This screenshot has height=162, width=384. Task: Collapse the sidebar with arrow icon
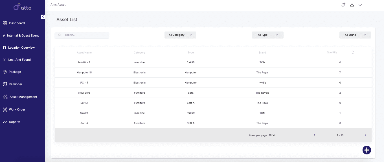(43, 17)
